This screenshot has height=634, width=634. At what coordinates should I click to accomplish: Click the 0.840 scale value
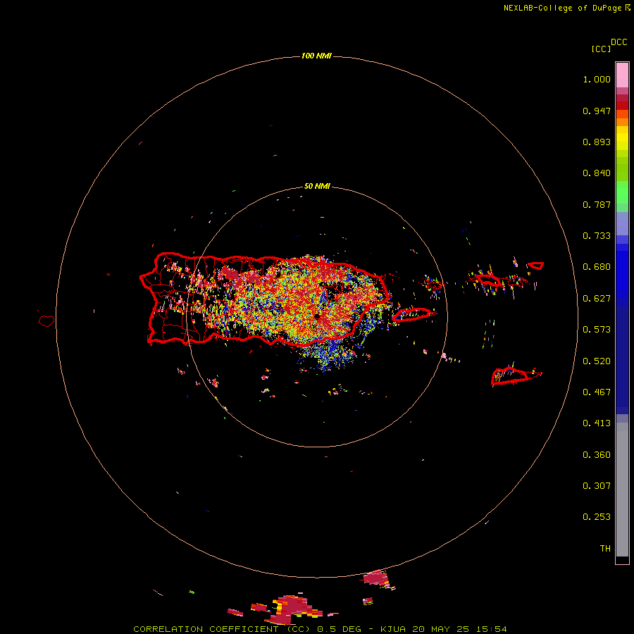click(597, 173)
